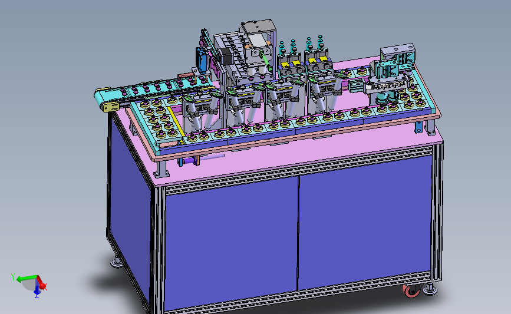Select the leveling foot at the rear left
Viewport: 511px width, 314px height.
click(116, 263)
